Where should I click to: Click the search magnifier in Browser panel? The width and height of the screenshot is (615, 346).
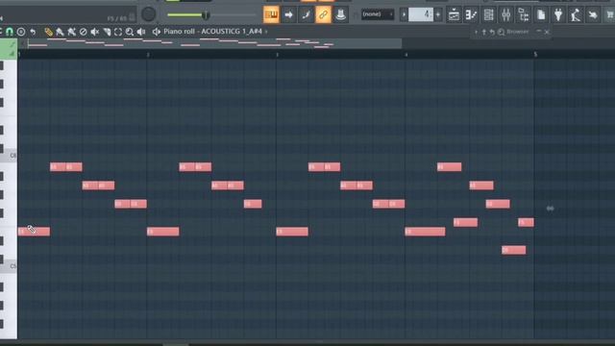502,32
